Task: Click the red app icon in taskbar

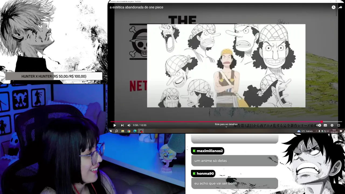Action: click(x=141, y=131)
